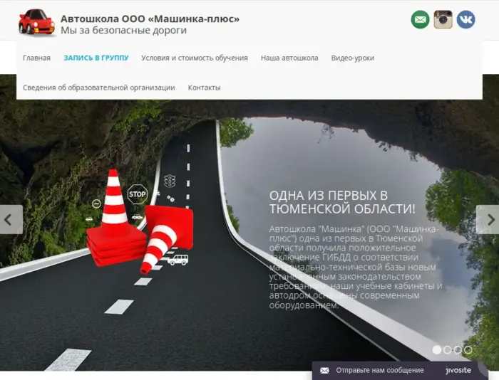Click envelope icon in jivosite chat bar

tap(325, 371)
